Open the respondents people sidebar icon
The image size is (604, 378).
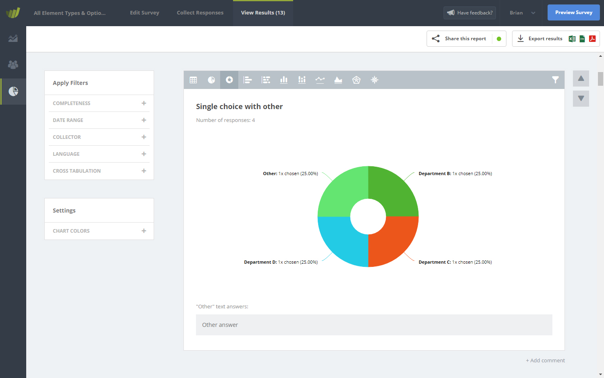(13, 65)
